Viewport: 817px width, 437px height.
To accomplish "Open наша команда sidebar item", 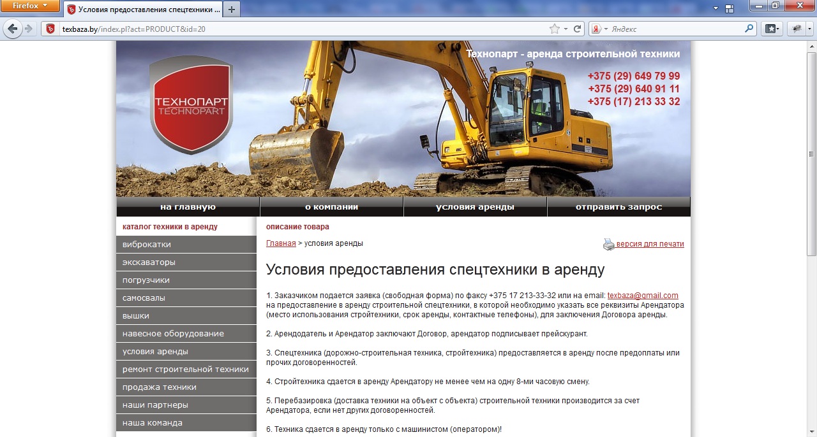I will (x=186, y=423).
